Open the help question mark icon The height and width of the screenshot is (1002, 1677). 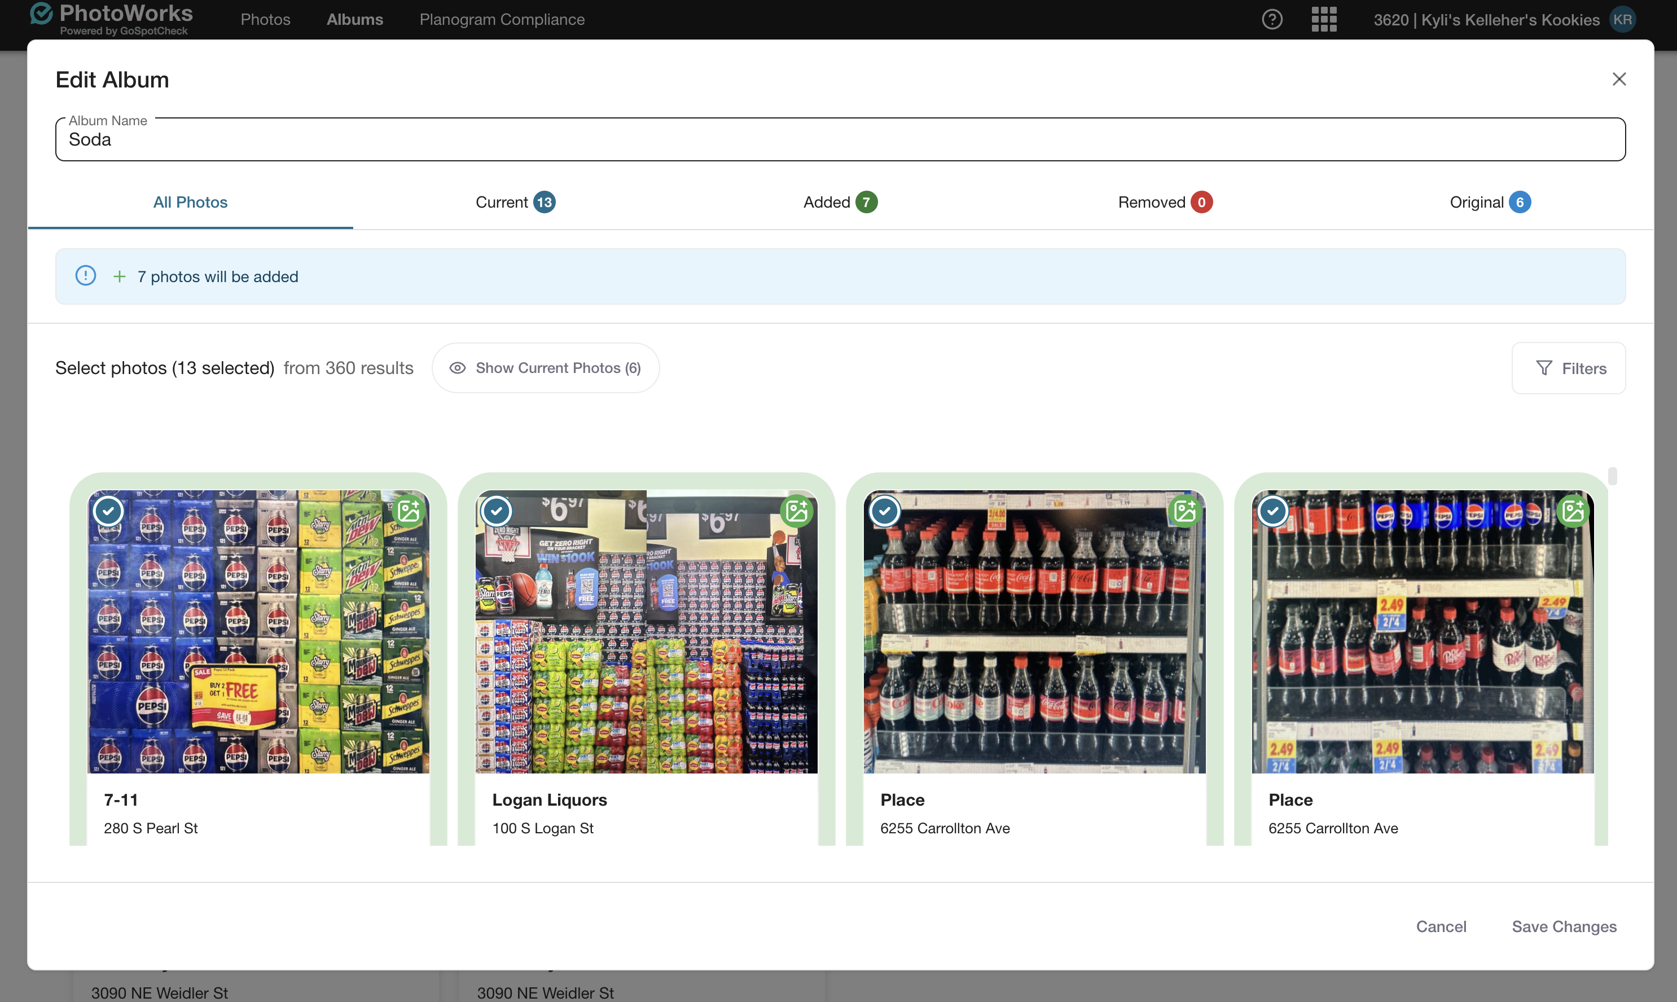1272,20
